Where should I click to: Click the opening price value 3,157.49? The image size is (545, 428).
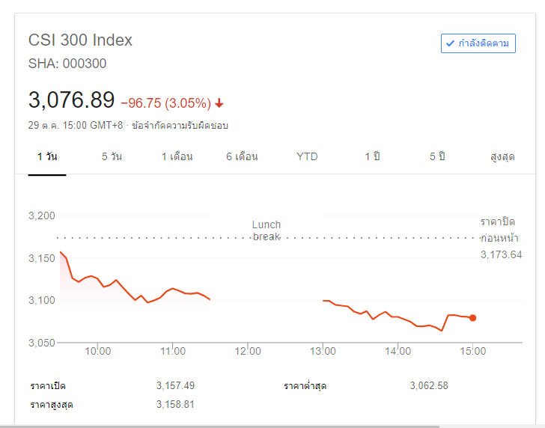click(175, 386)
